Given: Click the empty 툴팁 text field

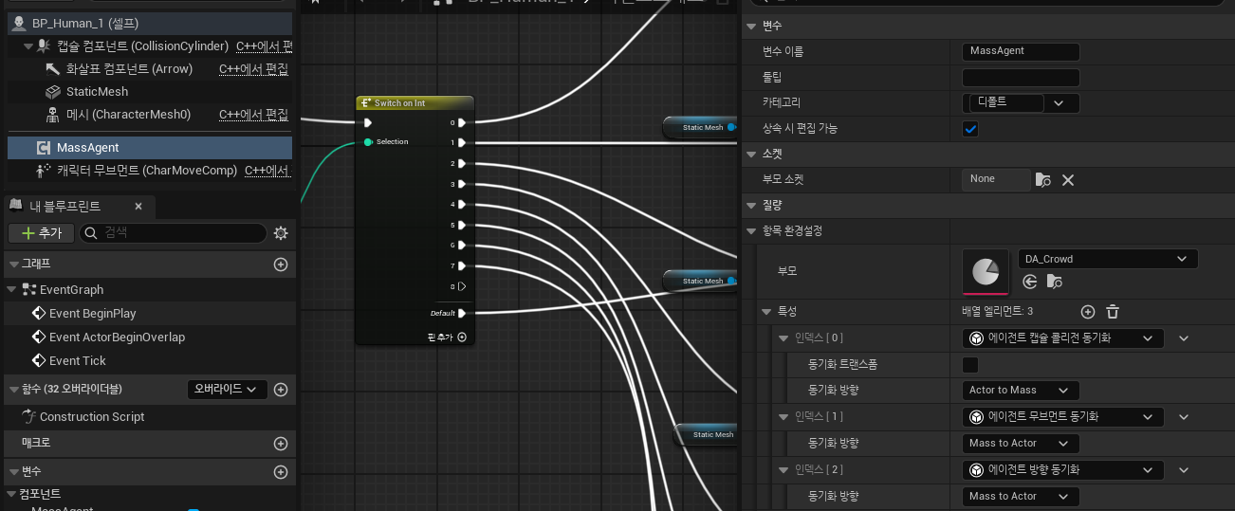Looking at the screenshot, I should (x=1021, y=78).
